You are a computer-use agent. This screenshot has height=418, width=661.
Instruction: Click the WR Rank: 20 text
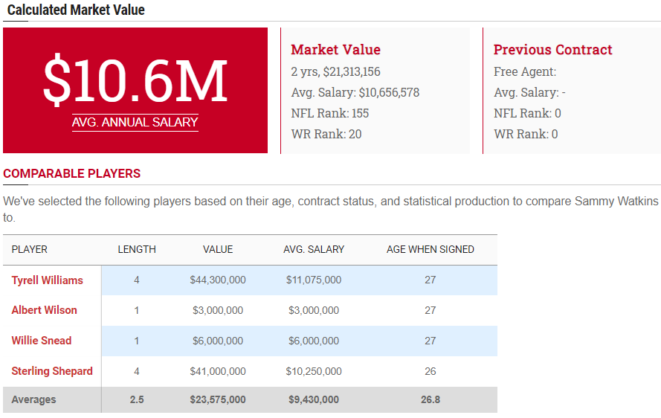pos(326,134)
